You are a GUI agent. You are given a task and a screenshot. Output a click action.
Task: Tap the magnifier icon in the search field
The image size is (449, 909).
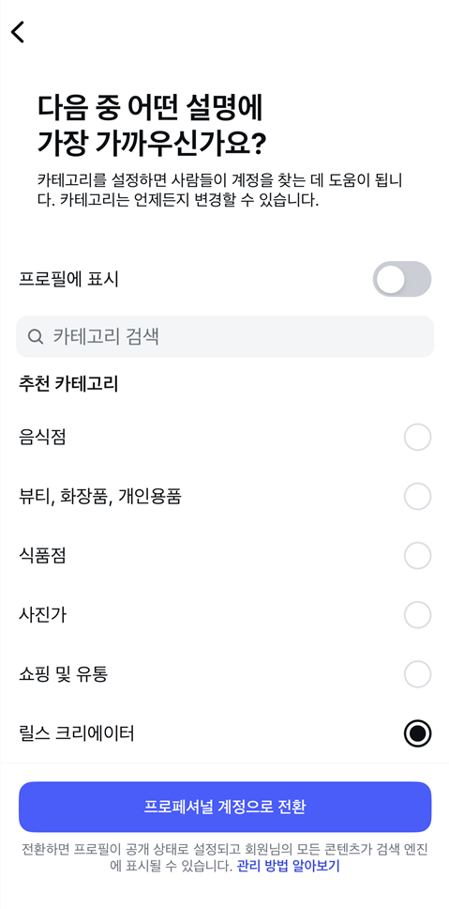click(36, 337)
